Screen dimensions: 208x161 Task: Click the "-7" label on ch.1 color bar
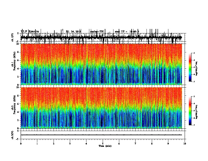coord(194,82)
